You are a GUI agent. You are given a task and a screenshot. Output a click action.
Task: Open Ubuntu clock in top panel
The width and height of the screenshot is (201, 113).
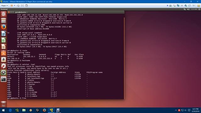pyautogui.click(x=194, y=9)
